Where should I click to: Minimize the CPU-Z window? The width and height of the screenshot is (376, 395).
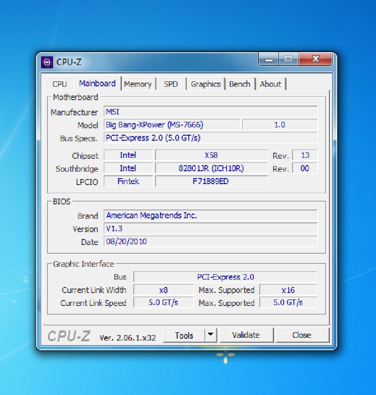(x=269, y=60)
